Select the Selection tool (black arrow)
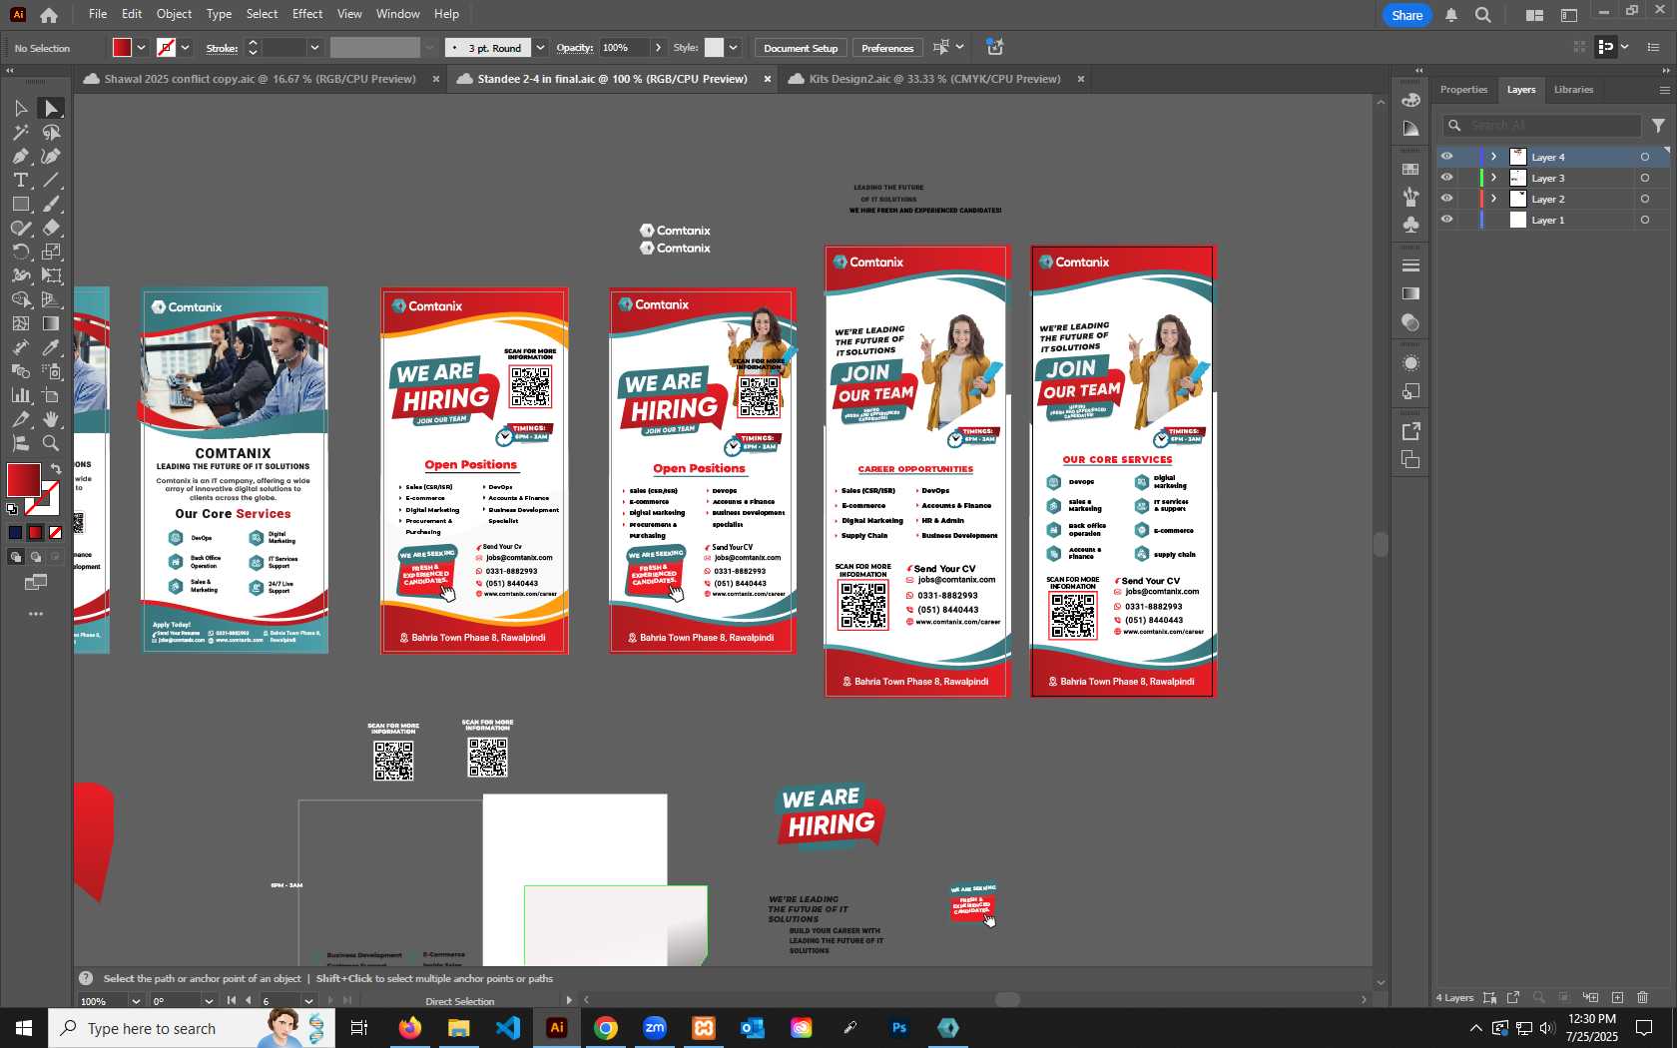Viewport: 1677px width, 1048px height. pos(20,108)
